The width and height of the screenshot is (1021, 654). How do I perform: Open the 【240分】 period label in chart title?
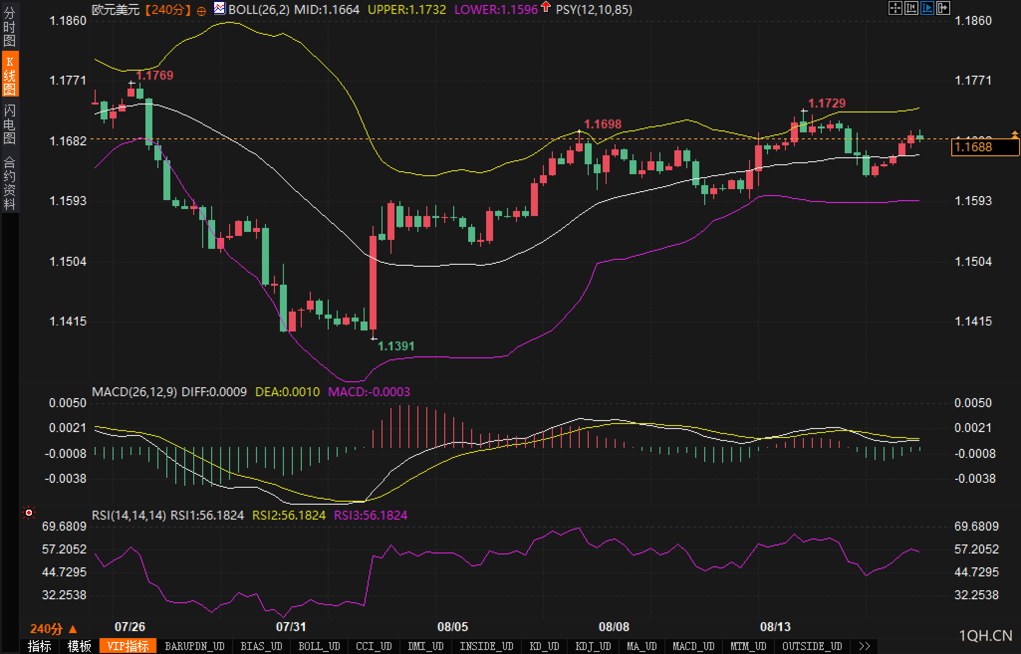click(168, 9)
